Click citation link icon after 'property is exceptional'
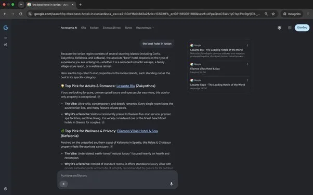 coord(99,97)
